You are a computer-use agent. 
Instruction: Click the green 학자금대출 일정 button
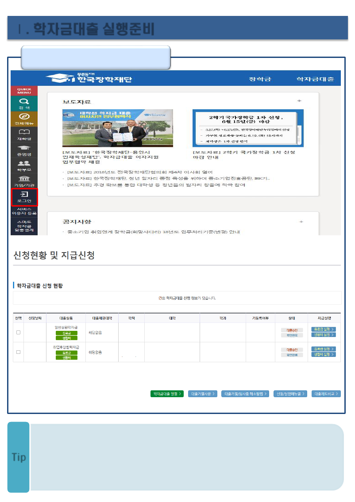point(167,394)
